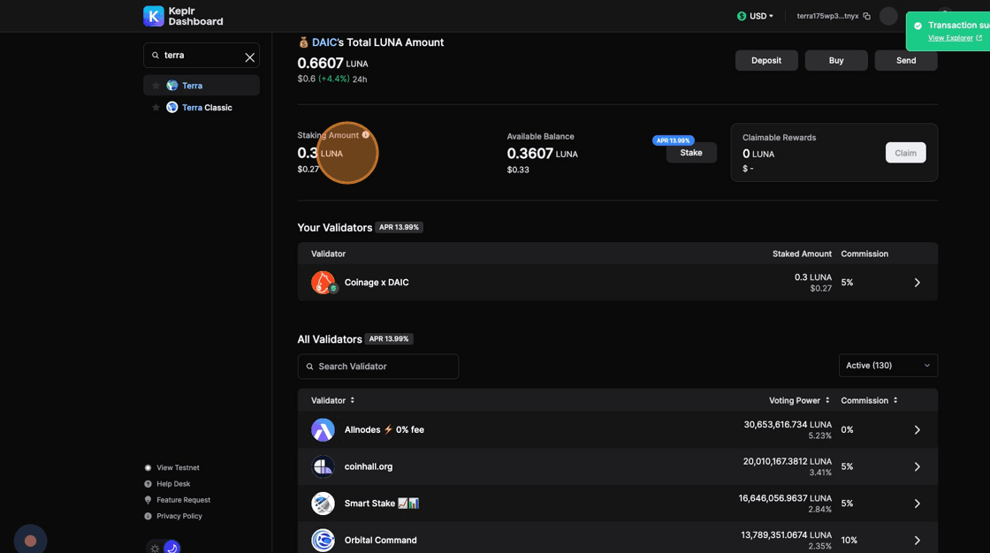Switch to dark mode moon toggle
990x553 pixels.
[x=172, y=548]
